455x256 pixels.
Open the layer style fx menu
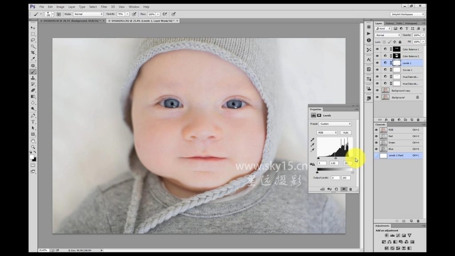coord(386,120)
